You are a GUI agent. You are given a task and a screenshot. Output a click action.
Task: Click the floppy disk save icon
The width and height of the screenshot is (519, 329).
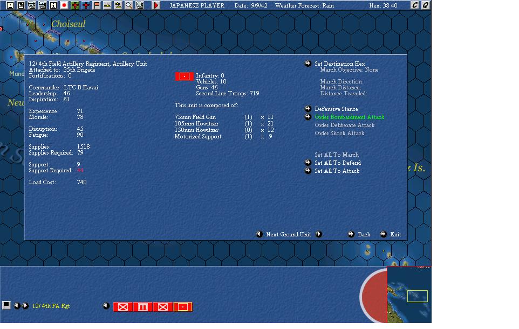point(10,5)
